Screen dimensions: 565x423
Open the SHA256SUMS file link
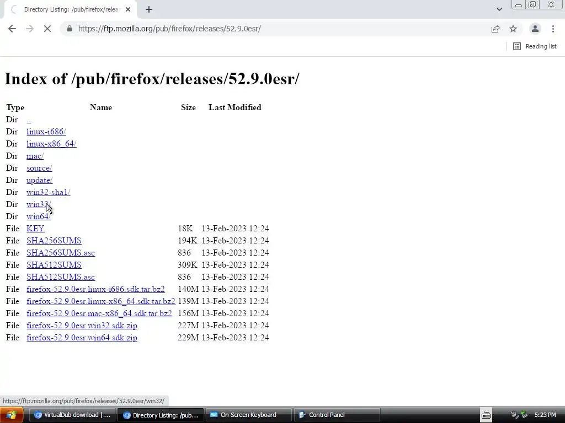coord(54,241)
